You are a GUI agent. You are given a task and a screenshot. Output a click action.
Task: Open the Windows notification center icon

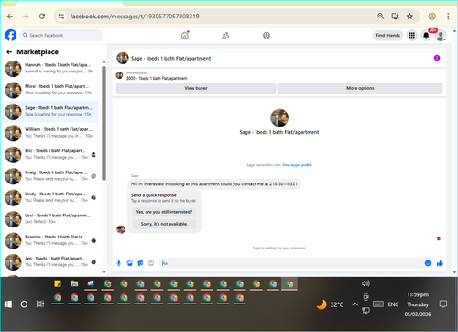[443, 304]
